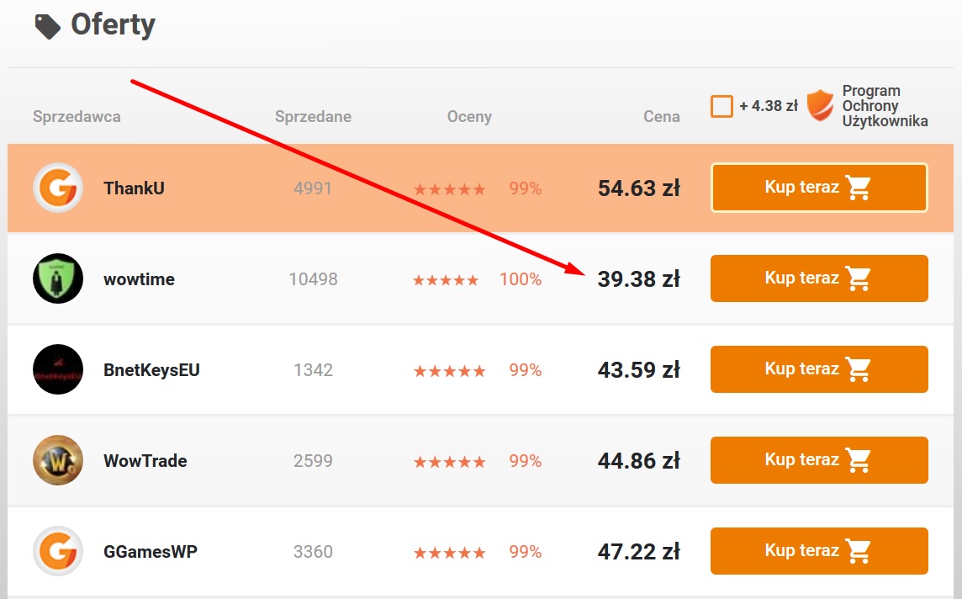Buy now from BnetKeysEU for 43.59 zł
The image size is (962, 599).
(x=819, y=369)
